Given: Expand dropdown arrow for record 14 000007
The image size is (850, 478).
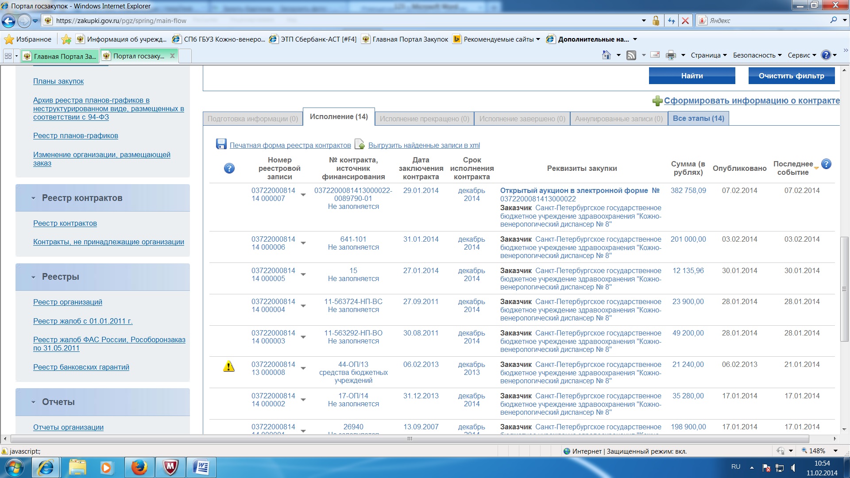Looking at the screenshot, I should point(303,195).
